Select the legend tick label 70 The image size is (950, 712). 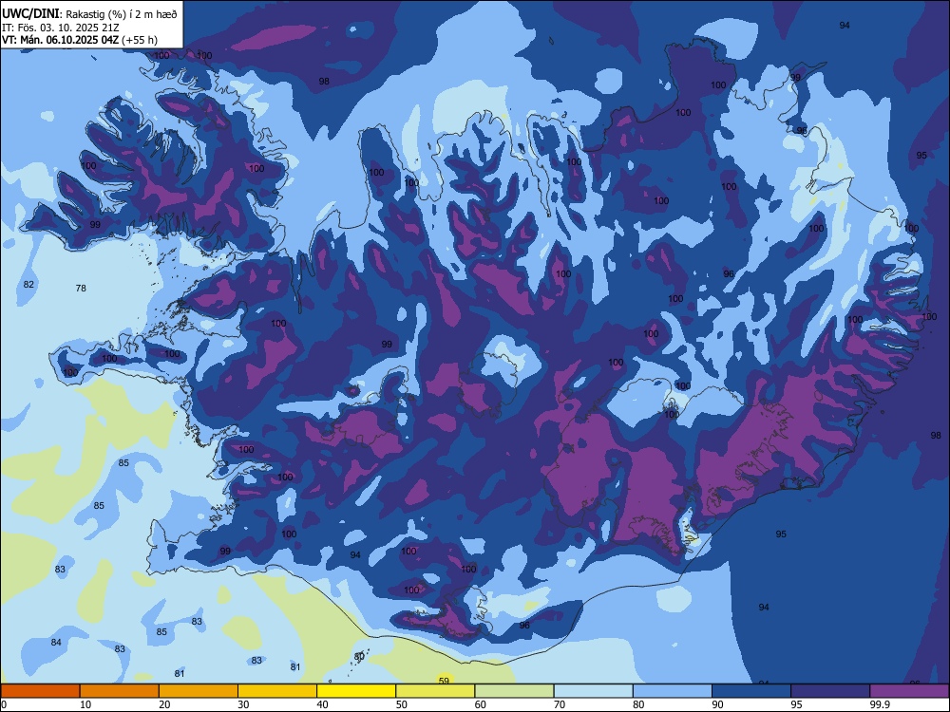[x=560, y=704]
